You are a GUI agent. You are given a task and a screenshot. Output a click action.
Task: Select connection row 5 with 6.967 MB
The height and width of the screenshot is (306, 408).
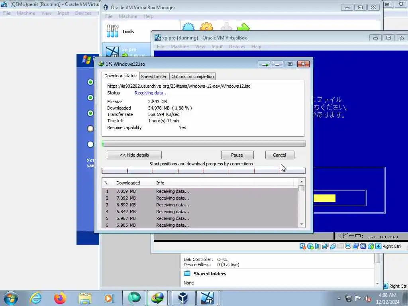tap(200, 218)
